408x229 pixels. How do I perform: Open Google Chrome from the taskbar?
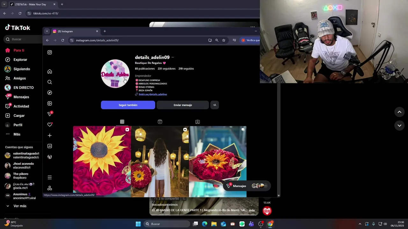click(x=270, y=224)
